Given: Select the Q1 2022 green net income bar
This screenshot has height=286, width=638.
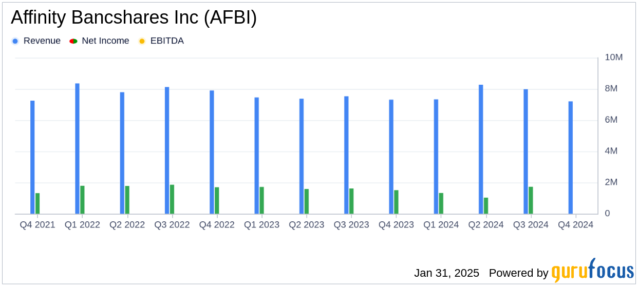Looking at the screenshot, I should tap(82, 200).
